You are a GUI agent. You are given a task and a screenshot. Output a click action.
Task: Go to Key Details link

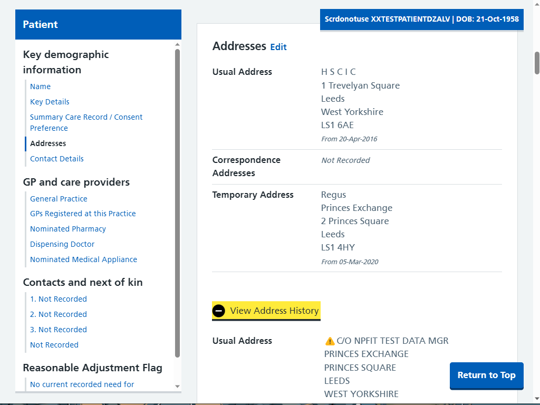tap(50, 102)
